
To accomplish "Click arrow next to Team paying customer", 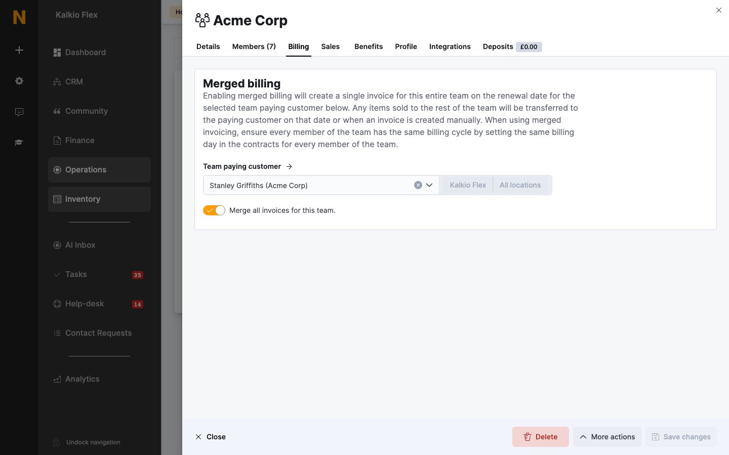I will click(289, 166).
